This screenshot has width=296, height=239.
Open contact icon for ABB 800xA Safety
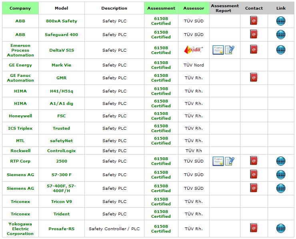click(x=254, y=20)
